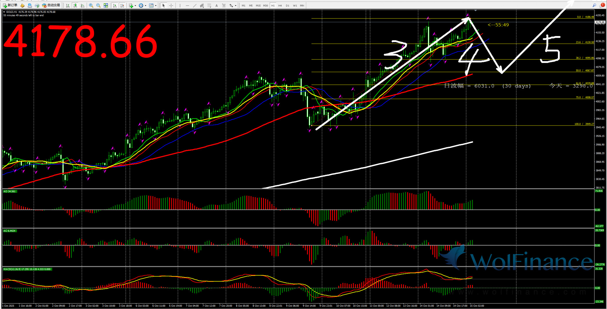Toggle the auto scroll chart button
The height and width of the screenshot is (309, 607).
115,6
